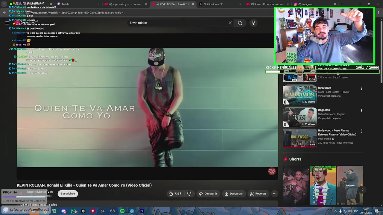The width and height of the screenshot is (383, 215).
Task: Open the red Valorant icon in taskbar
Action: coord(93,211)
